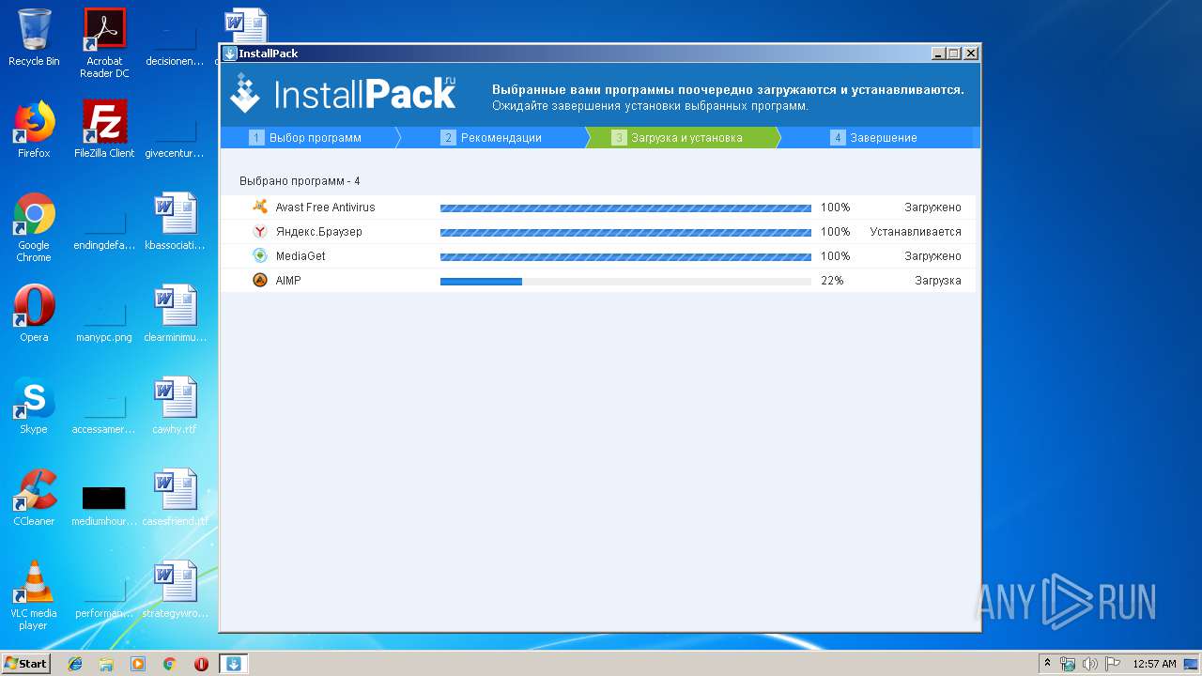Viewport: 1202px width, 676px height.
Task: Click the InstallPack title bar icon
Action: 230,54
